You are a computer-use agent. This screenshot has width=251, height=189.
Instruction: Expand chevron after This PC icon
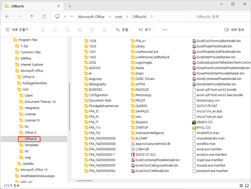point(65,17)
